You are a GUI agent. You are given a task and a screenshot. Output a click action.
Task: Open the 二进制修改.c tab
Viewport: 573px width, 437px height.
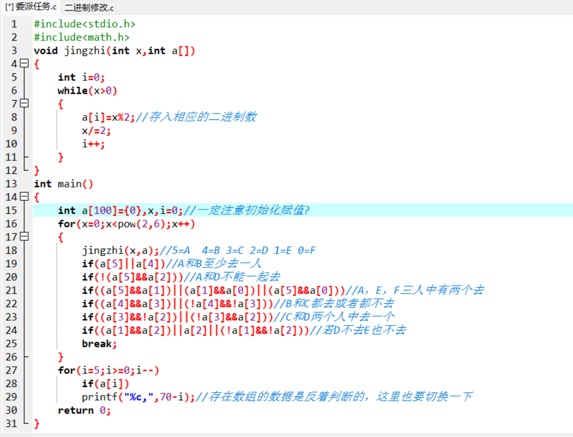[89, 7]
